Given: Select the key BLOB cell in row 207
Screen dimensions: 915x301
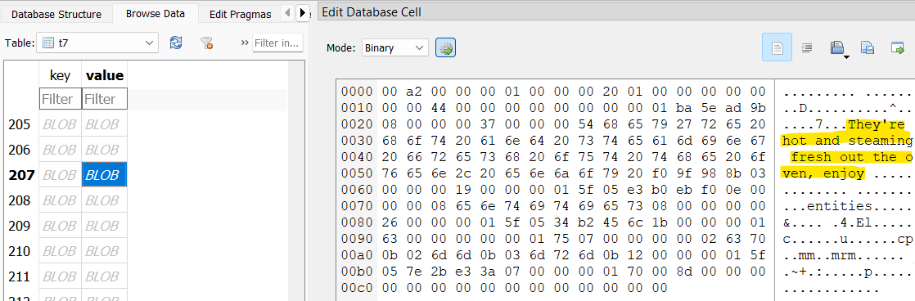Looking at the screenshot, I should (x=60, y=174).
